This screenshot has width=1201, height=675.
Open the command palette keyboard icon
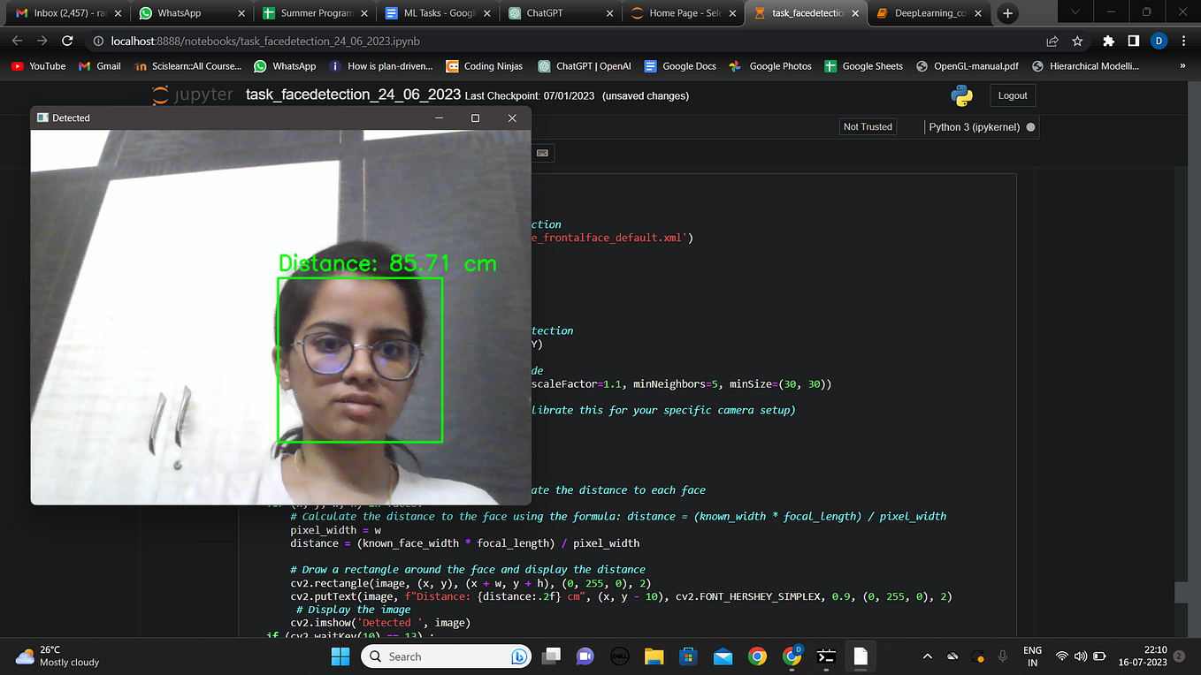[x=542, y=152]
